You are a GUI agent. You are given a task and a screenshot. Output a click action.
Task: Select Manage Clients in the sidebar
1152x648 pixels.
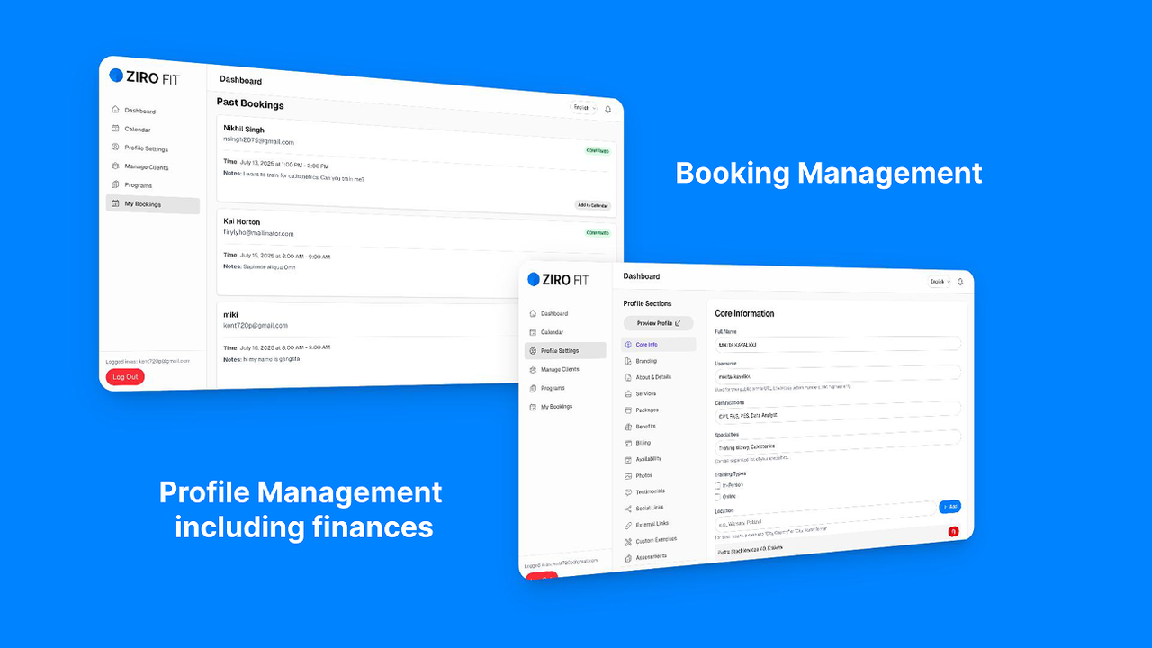pyautogui.click(x=146, y=166)
